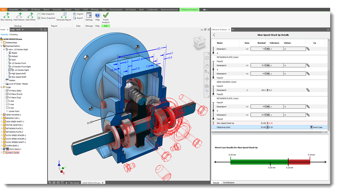Edit Dimension1 datum field

coord(294,49)
